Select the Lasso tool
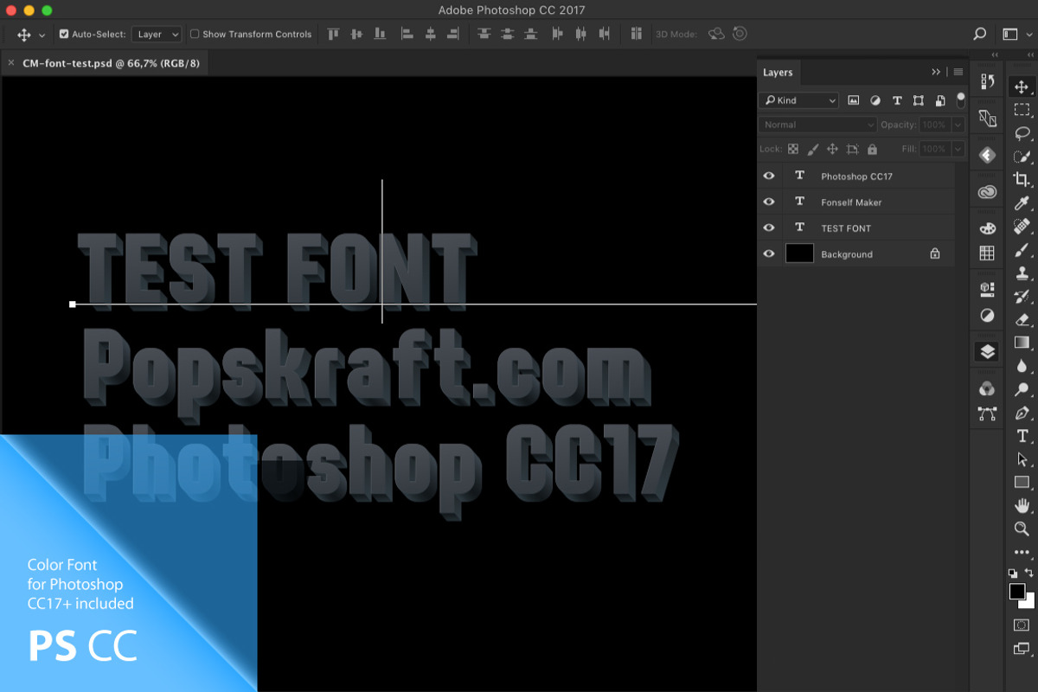Image resolution: width=1038 pixels, height=692 pixels. point(1022,133)
